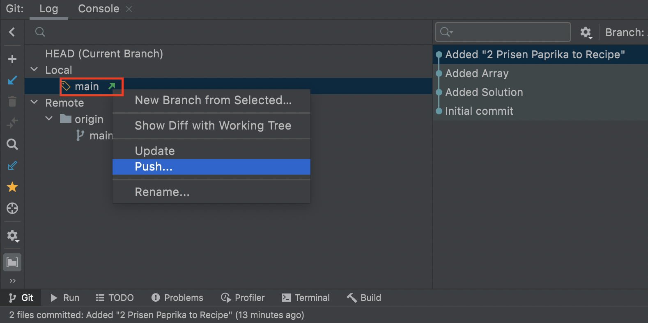
Task: Click the crosshair navigate-to-branch icon
Action: [x=12, y=208]
